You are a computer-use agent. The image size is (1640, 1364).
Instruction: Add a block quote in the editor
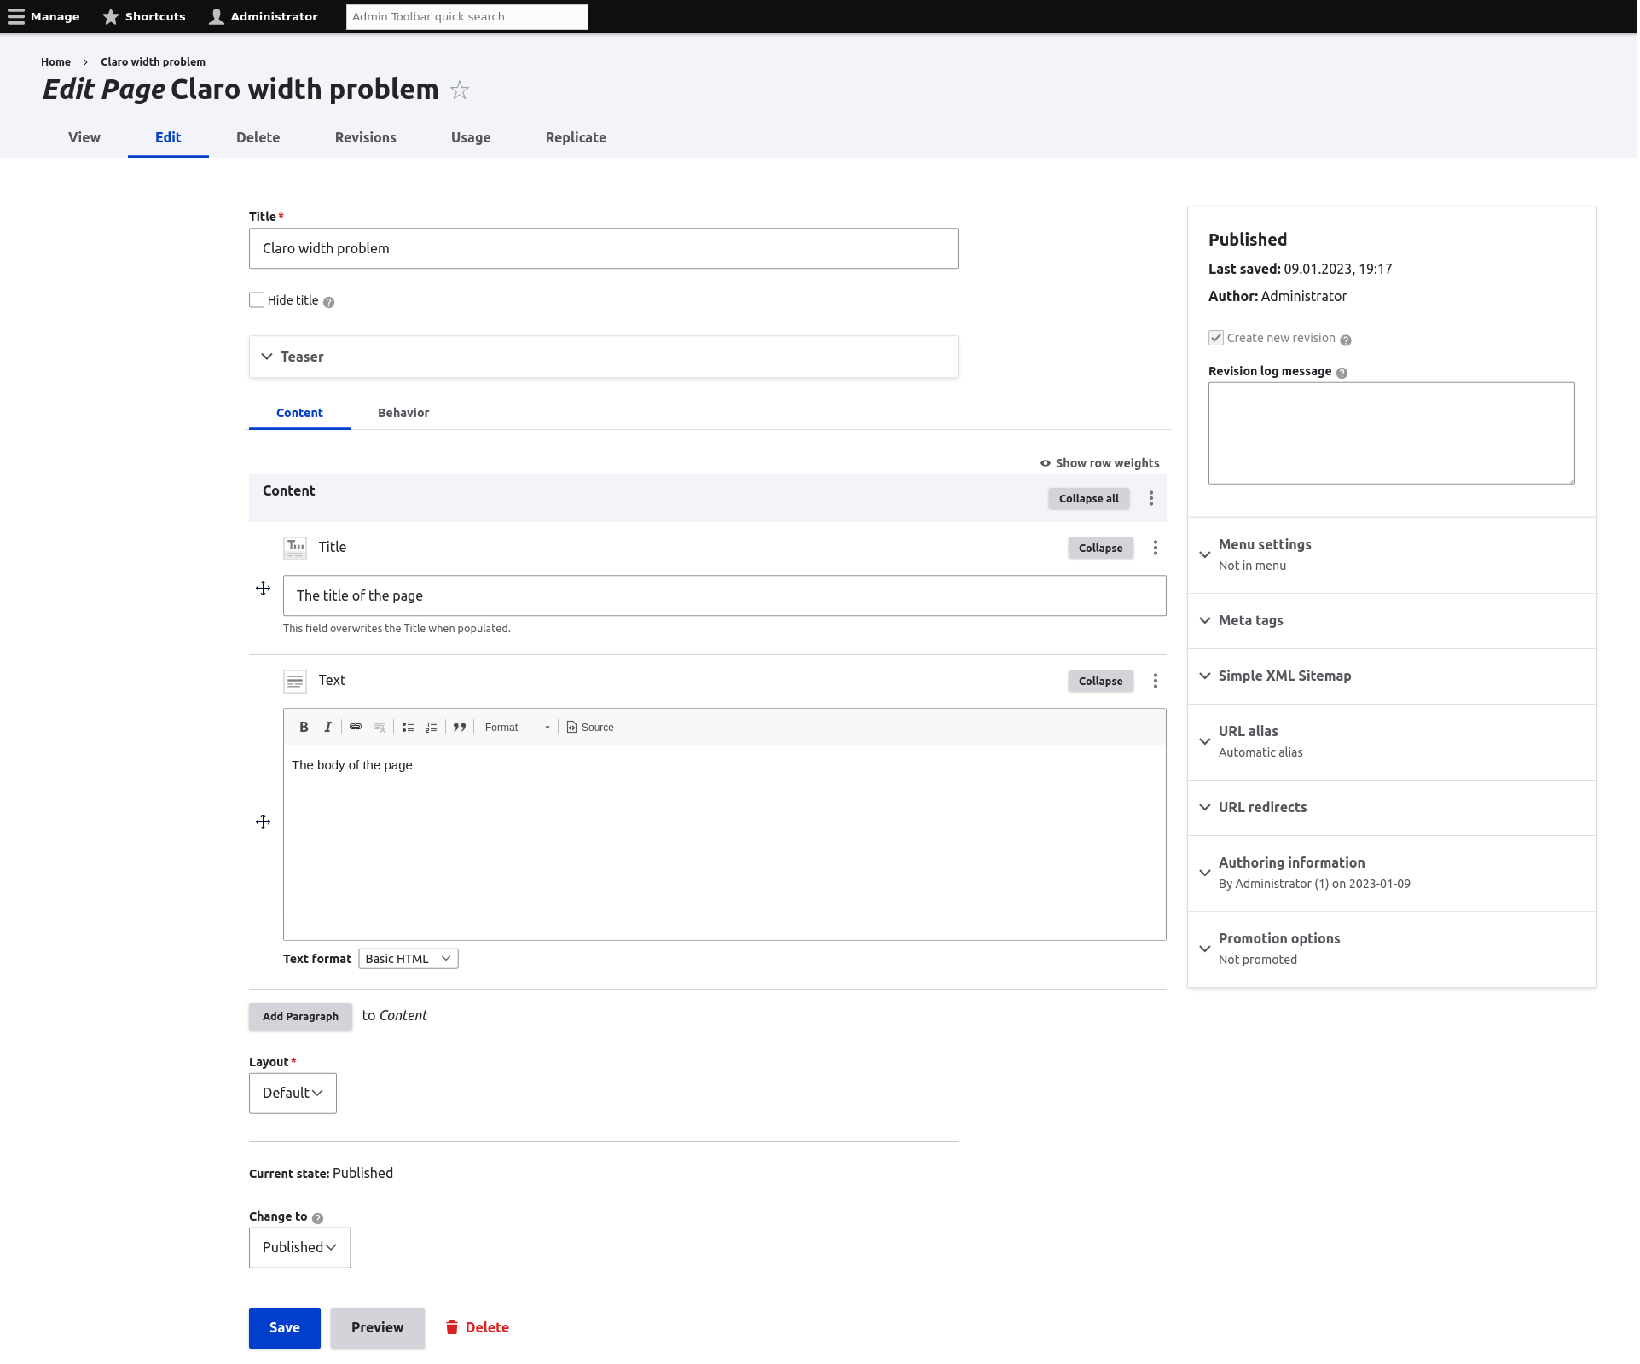click(x=459, y=727)
